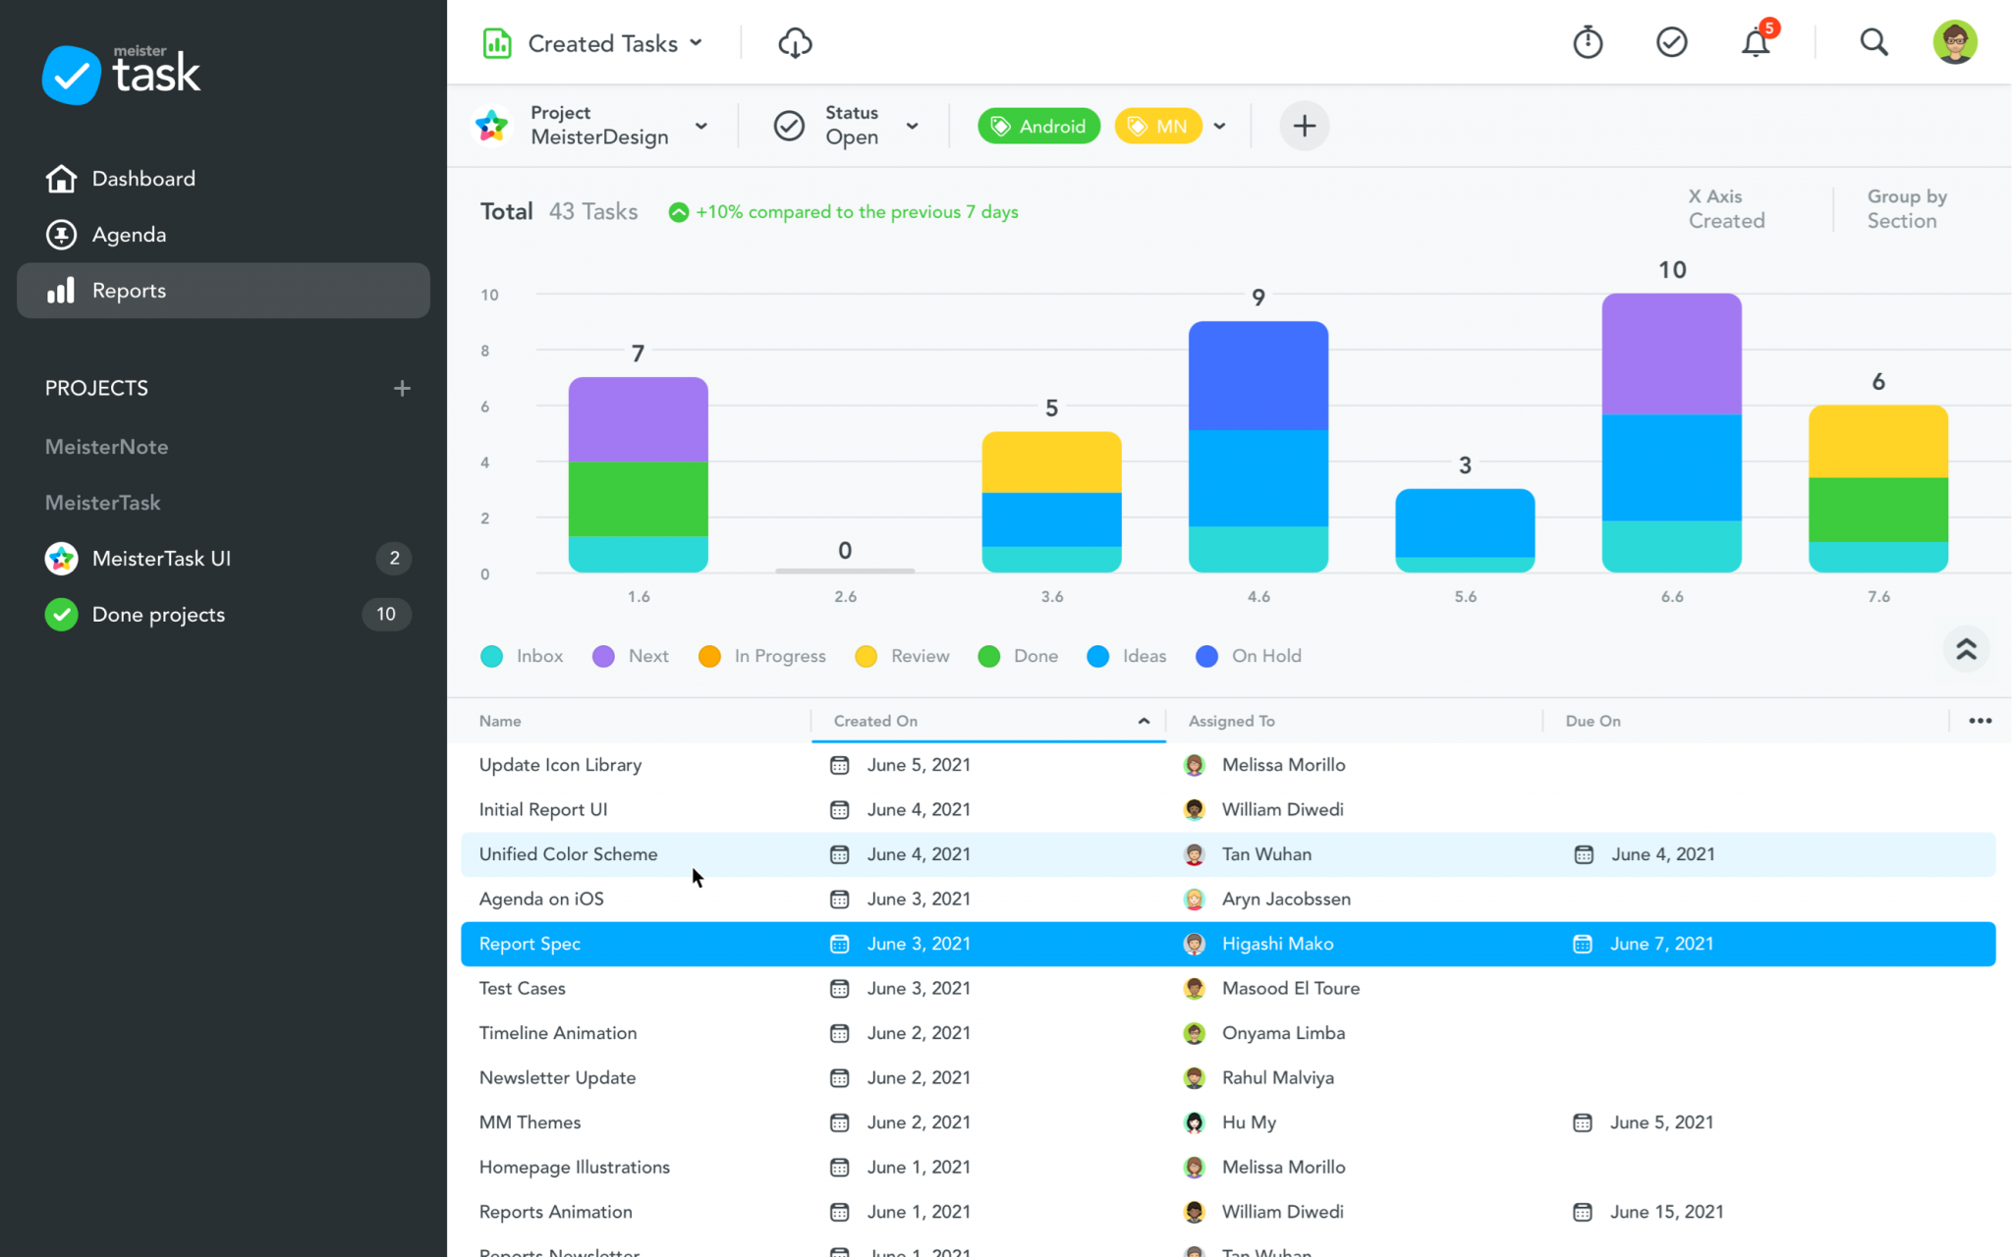Open the Agenda pin icon

coord(61,235)
